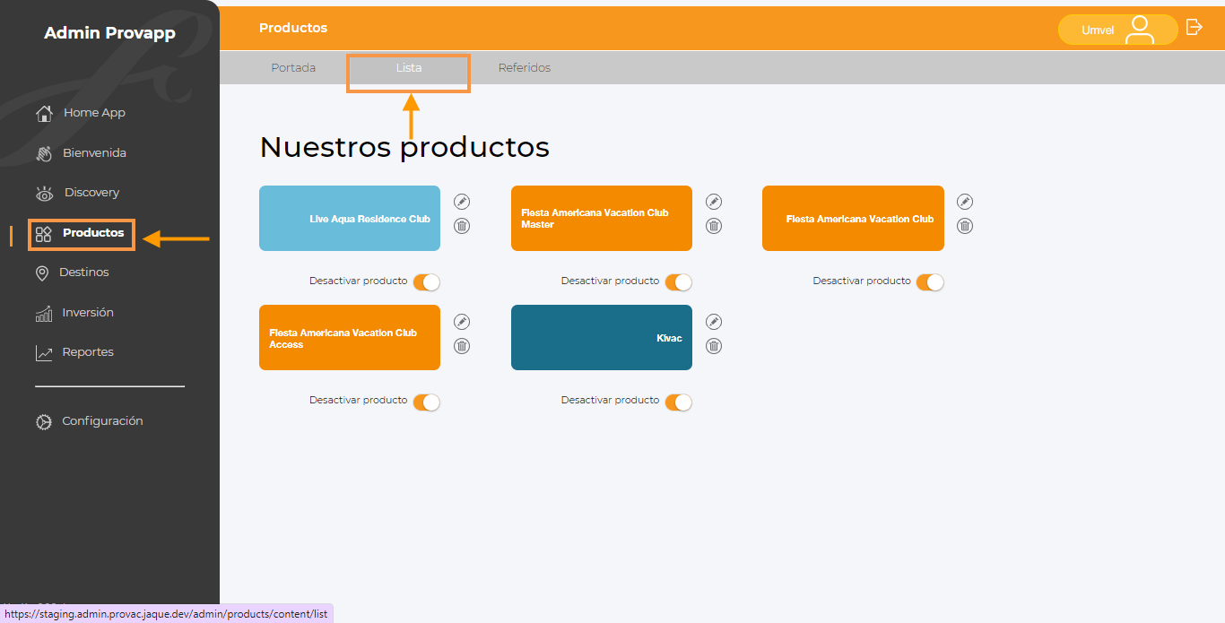Image resolution: width=1225 pixels, height=623 pixels.
Task: Delete the Kivac product trash icon
Action: pos(714,346)
